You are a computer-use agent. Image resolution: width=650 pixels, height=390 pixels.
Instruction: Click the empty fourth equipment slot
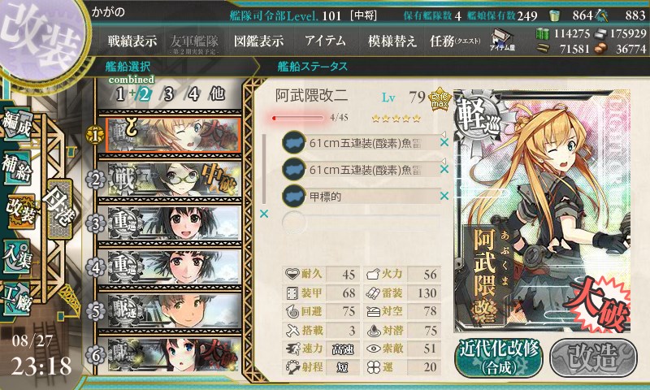[x=361, y=222]
